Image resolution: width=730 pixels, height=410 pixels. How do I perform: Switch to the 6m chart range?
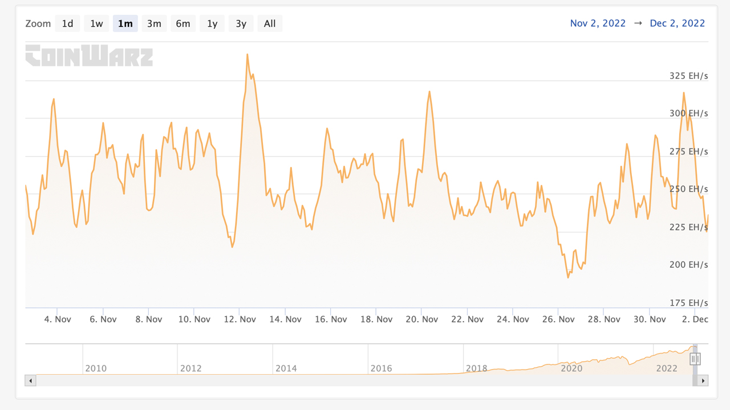click(x=183, y=23)
